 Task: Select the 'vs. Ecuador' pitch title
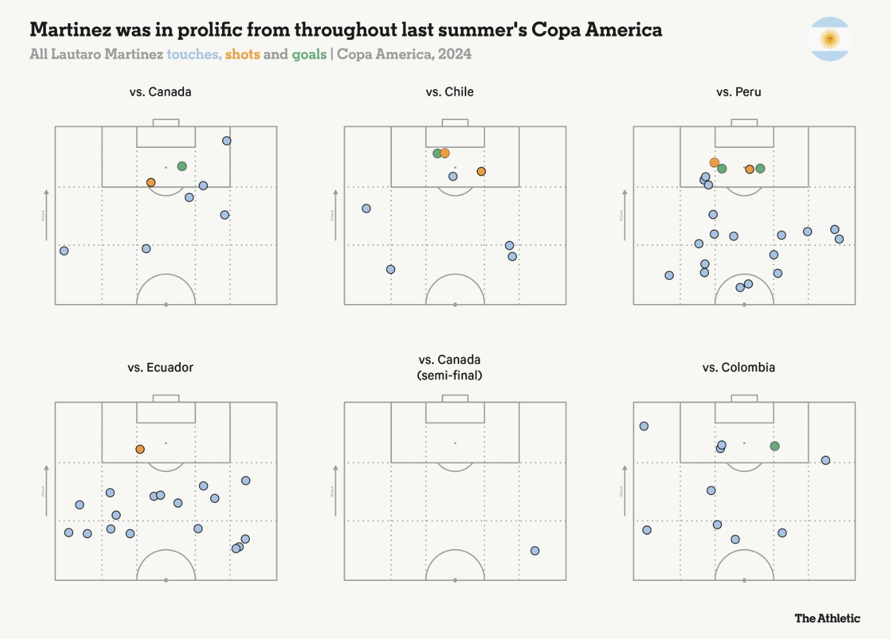[160, 367]
